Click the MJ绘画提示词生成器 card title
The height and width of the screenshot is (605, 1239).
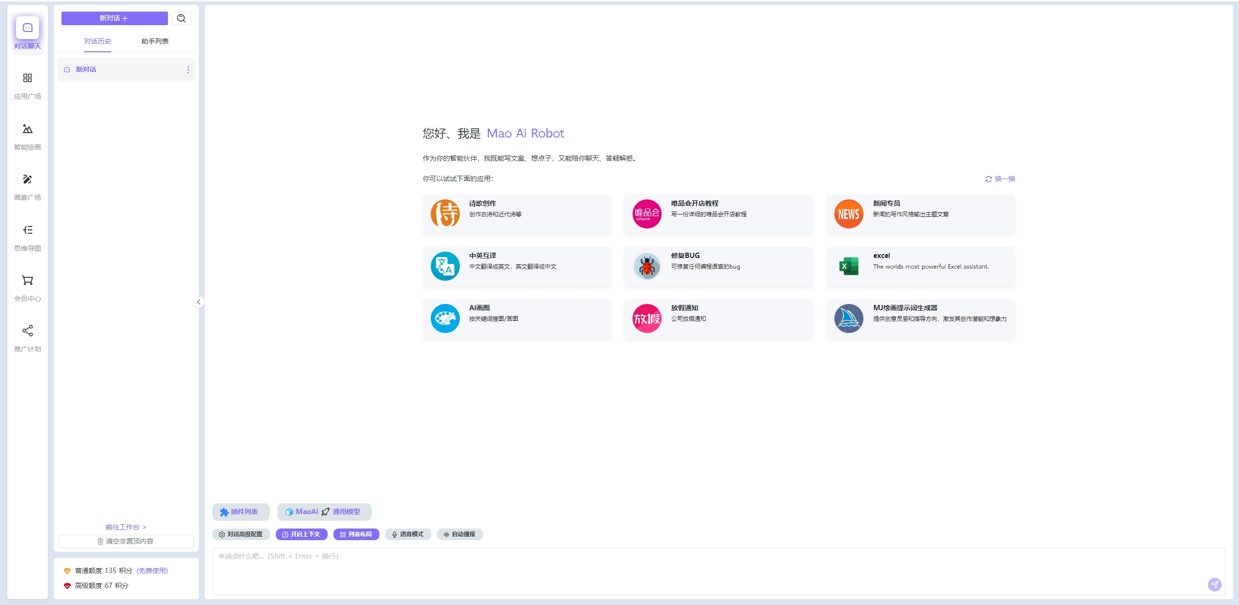coord(905,308)
